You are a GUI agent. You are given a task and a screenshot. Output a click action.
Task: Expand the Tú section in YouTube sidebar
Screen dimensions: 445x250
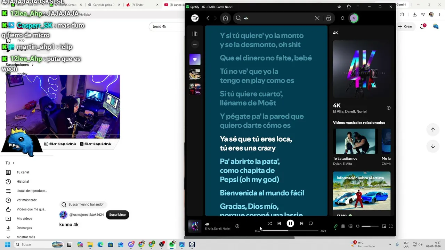10,163
